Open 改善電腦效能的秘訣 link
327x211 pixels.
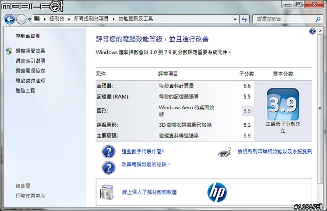point(146,165)
